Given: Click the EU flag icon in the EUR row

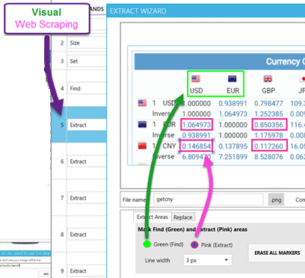Looking at the screenshot, I should (142, 124).
